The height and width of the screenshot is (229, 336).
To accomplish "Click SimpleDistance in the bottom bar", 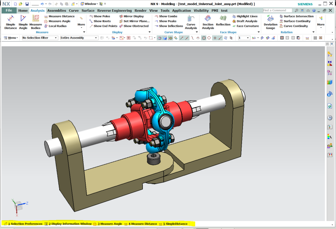I will (173, 224).
